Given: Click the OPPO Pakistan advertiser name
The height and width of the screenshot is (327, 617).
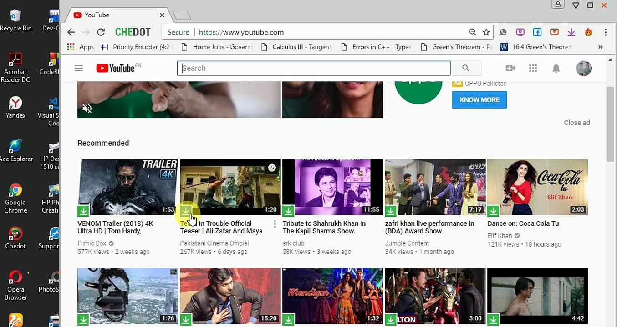Looking at the screenshot, I should coord(485,84).
